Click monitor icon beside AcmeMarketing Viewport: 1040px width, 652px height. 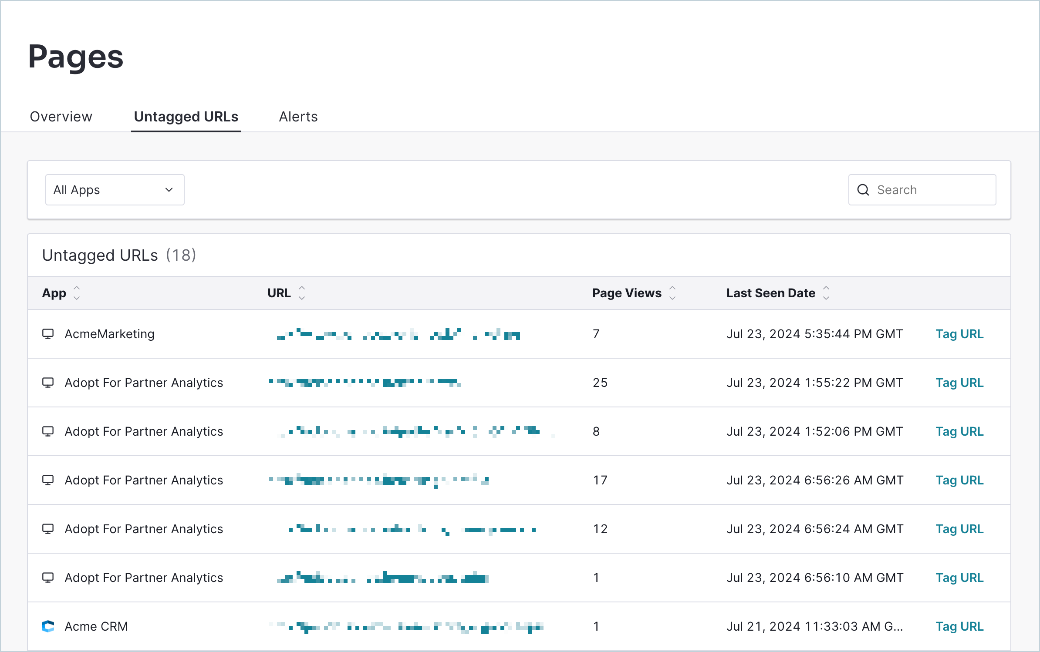(48, 334)
